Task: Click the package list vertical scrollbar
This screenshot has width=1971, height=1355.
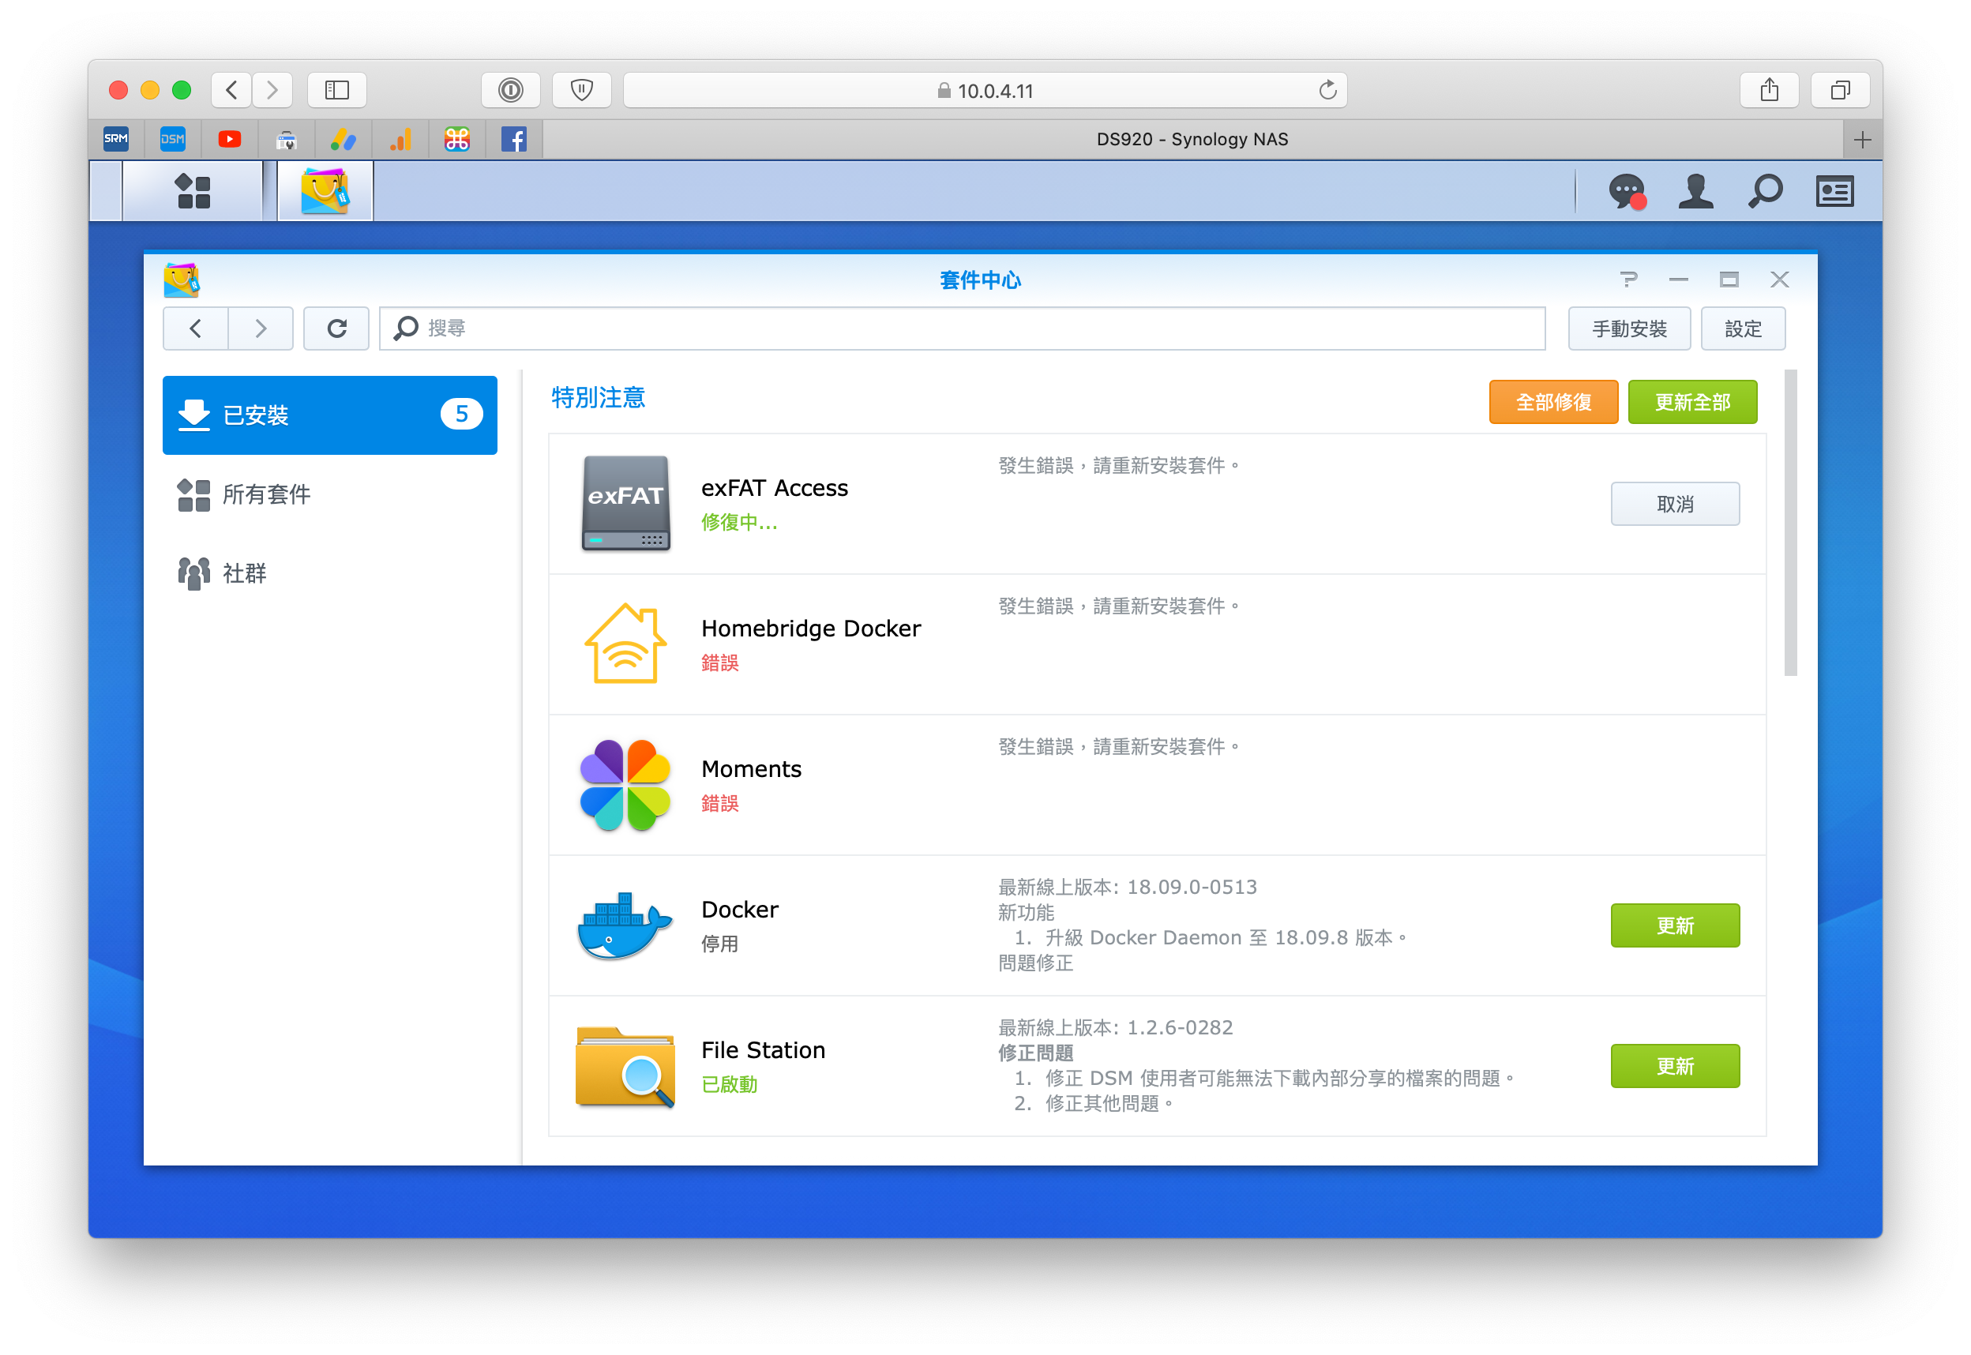Action: [x=1790, y=523]
